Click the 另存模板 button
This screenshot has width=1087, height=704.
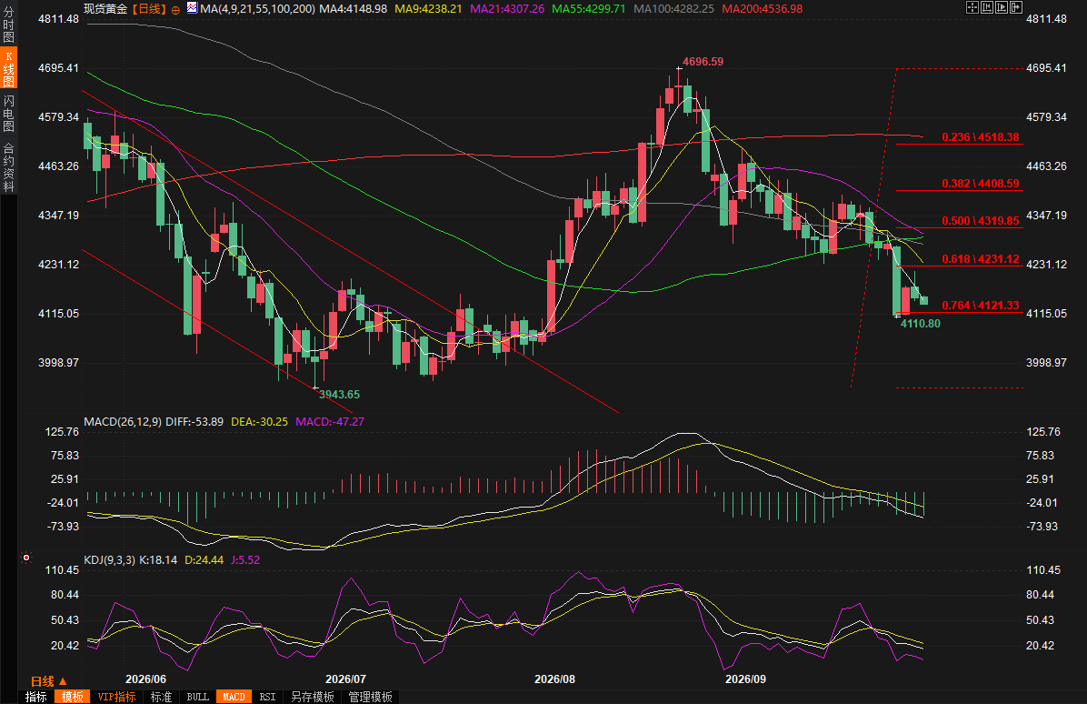coord(312,697)
